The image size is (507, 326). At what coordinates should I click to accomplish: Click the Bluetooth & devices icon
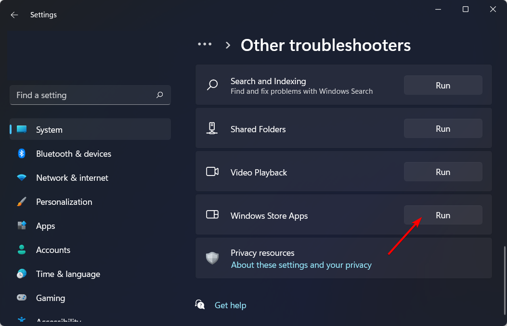click(22, 154)
